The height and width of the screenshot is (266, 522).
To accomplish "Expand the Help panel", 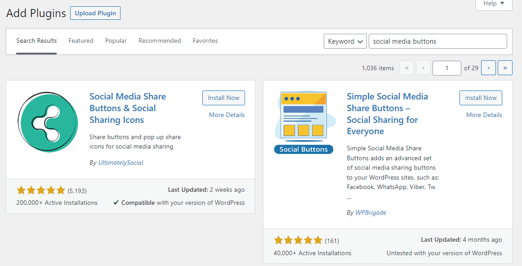I will tap(494, 4).
